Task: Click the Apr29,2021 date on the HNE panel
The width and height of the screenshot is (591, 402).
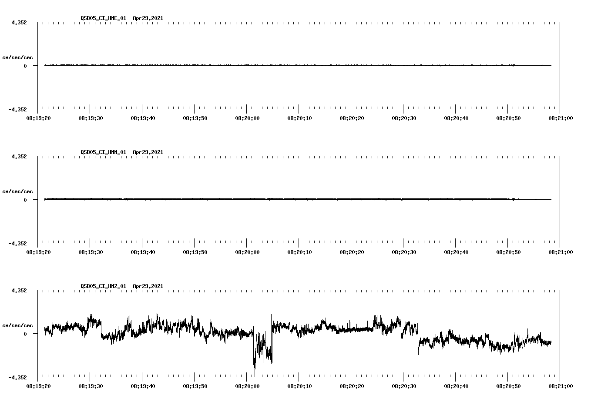Action: (x=148, y=18)
